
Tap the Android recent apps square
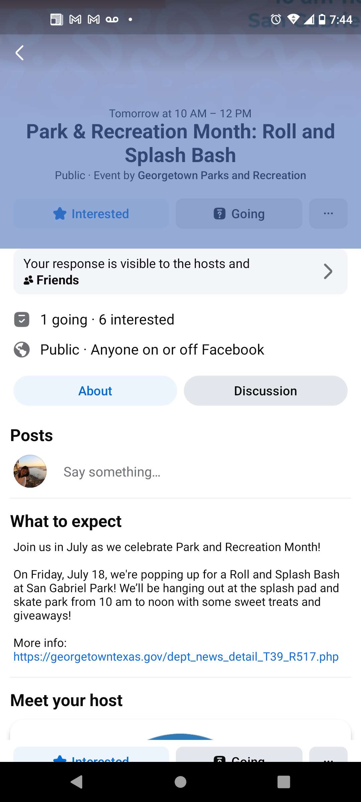284,782
